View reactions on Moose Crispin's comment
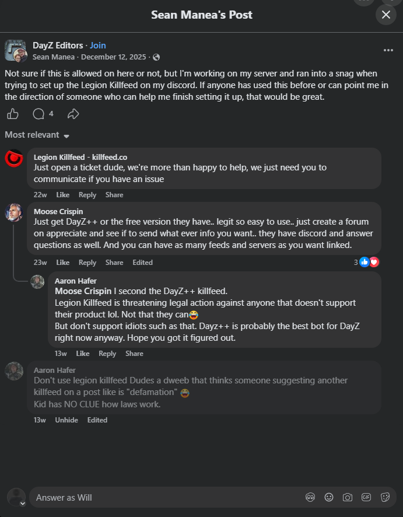 [366, 263]
